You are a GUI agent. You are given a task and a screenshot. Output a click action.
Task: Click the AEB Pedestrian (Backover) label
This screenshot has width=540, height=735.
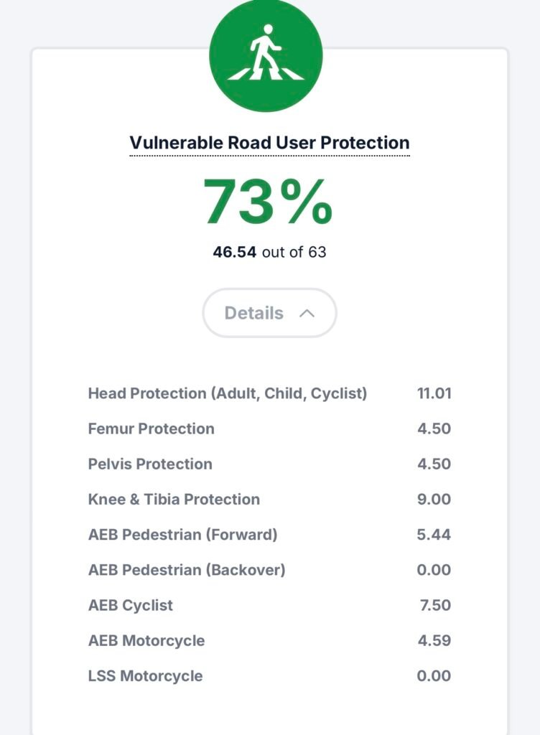pos(187,570)
